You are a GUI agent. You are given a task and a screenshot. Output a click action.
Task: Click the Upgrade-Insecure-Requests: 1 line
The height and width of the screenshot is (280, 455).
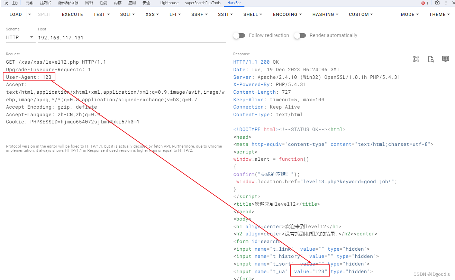pos(48,69)
